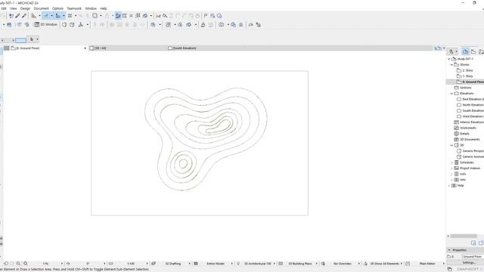
Task: Select the View Map folder icon in Navigator
Action: click(473, 51)
